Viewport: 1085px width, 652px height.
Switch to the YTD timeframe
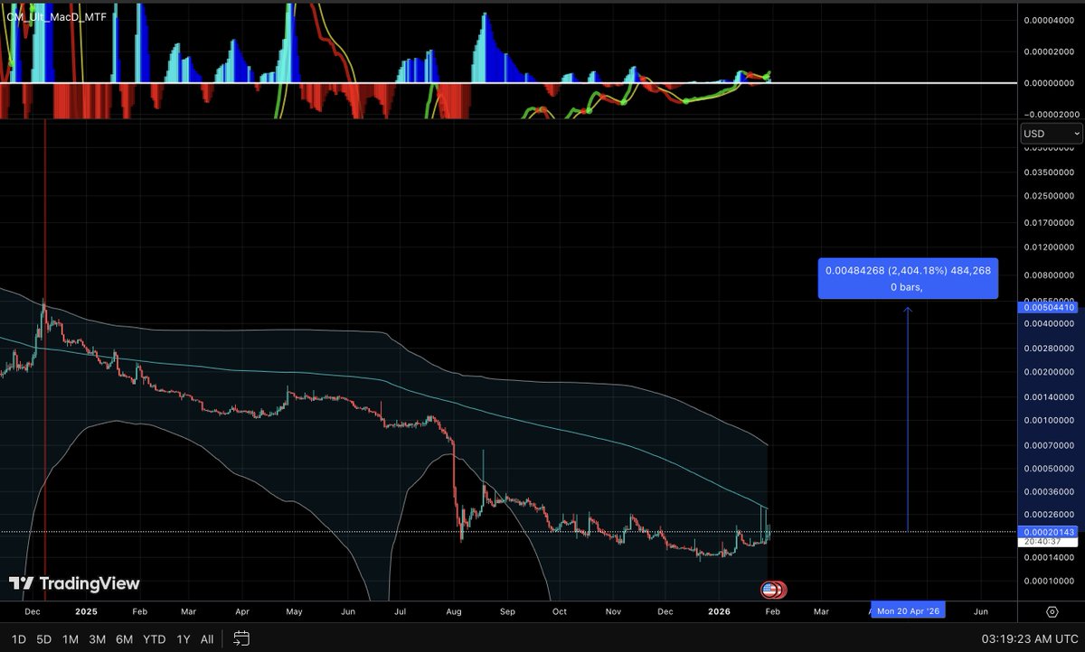[154, 638]
